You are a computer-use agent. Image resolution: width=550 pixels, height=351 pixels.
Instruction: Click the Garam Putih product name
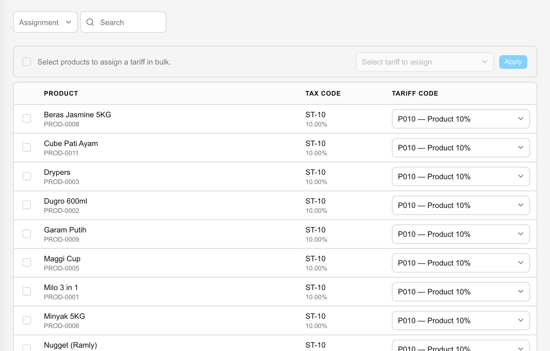[65, 230]
